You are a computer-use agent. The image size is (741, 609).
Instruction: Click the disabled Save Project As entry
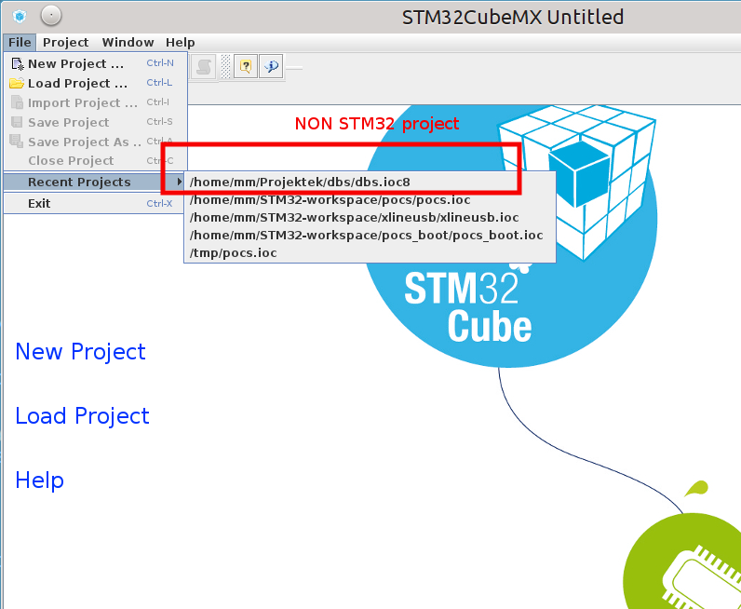[x=96, y=142]
